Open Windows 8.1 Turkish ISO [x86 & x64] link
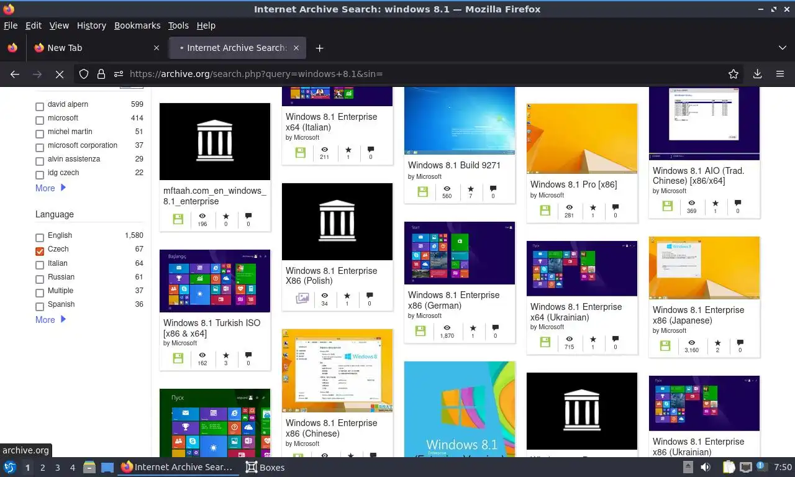This screenshot has width=795, height=477. (x=212, y=328)
